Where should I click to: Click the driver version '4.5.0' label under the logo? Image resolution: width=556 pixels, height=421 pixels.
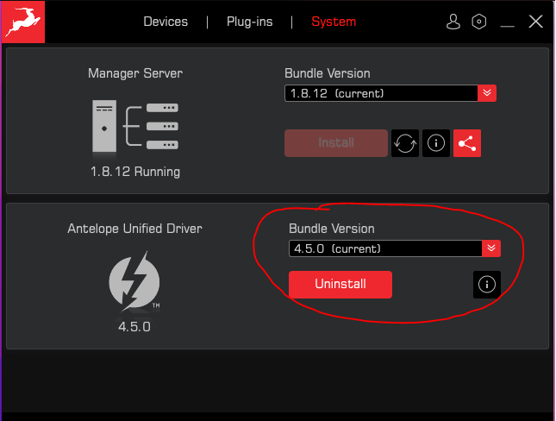[134, 327]
